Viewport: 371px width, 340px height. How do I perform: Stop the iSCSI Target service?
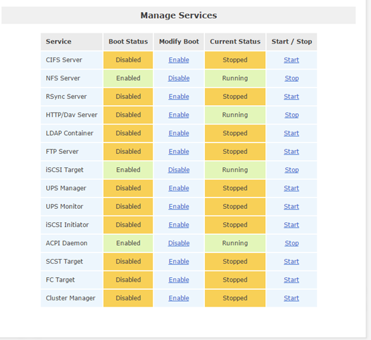(x=291, y=170)
